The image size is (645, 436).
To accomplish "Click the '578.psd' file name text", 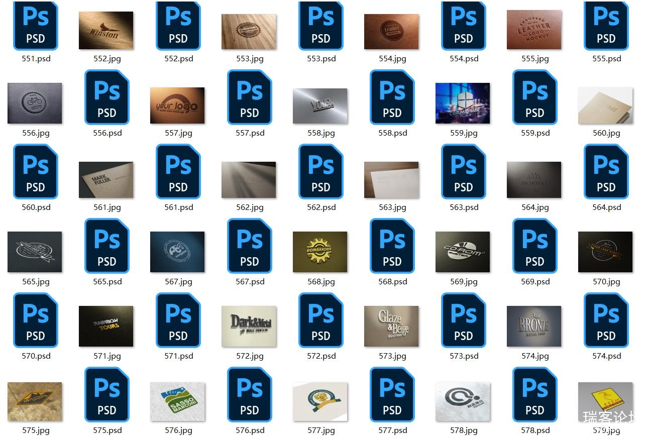I will (535, 430).
